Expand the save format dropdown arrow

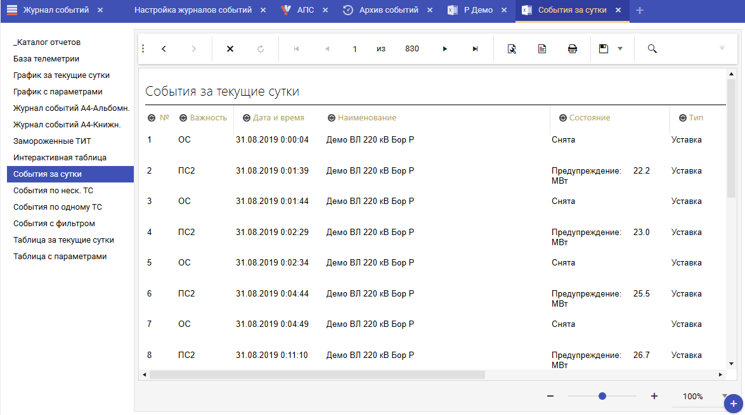(x=620, y=49)
